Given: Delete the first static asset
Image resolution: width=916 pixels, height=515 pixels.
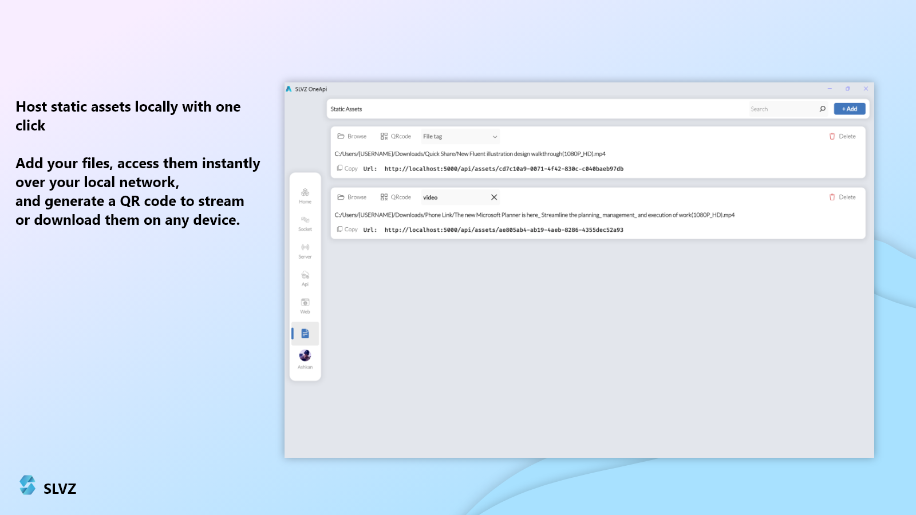Looking at the screenshot, I should (842, 137).
